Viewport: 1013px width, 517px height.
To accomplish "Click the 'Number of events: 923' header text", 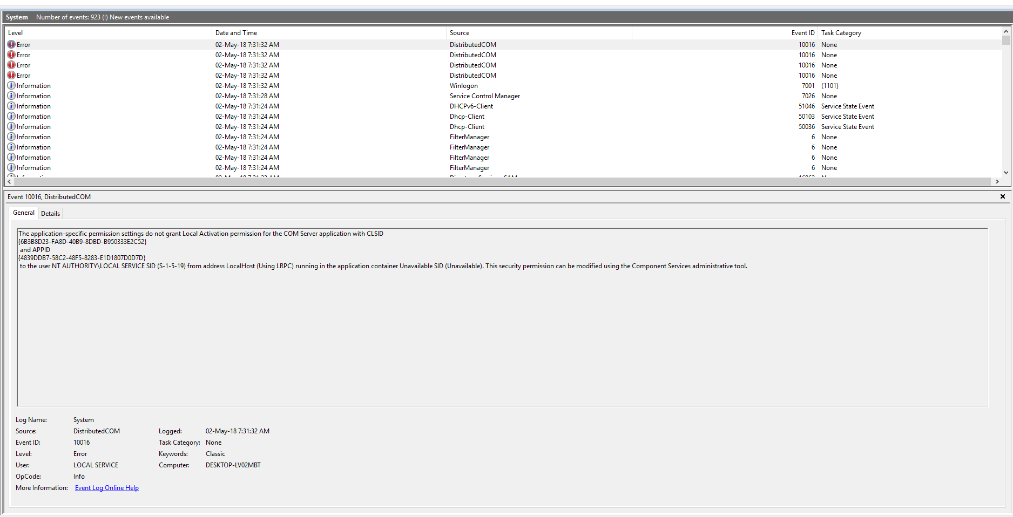I will [x=68, y=17].
